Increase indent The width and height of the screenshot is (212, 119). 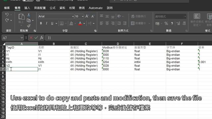point(125,23)
